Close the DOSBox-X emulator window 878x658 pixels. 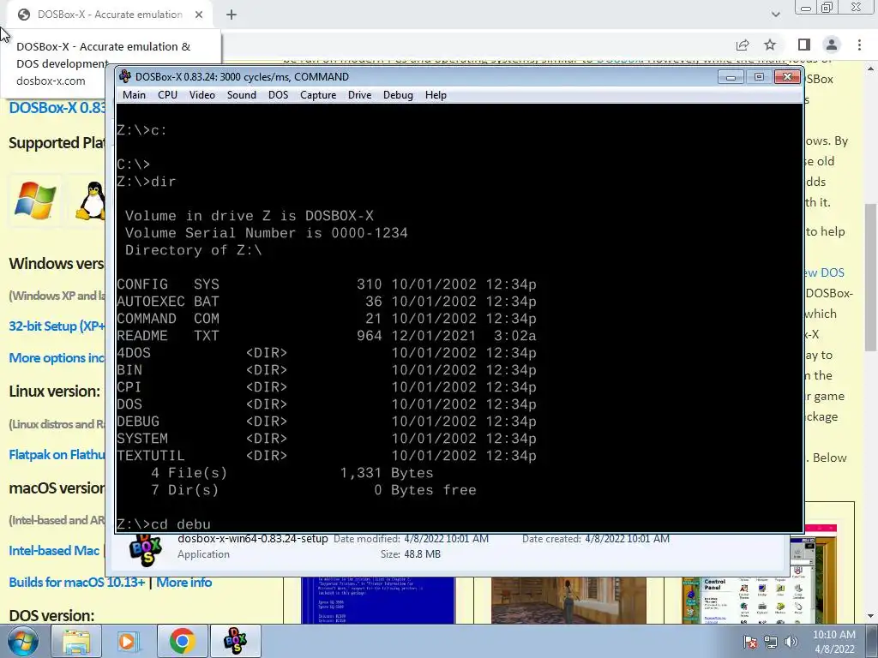coord(787,76)
